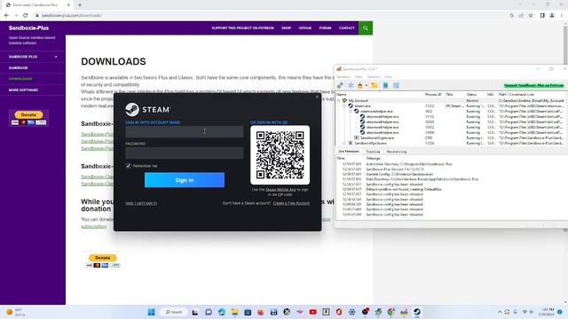Open the Windows Start menu

click(x=152, y=312)
